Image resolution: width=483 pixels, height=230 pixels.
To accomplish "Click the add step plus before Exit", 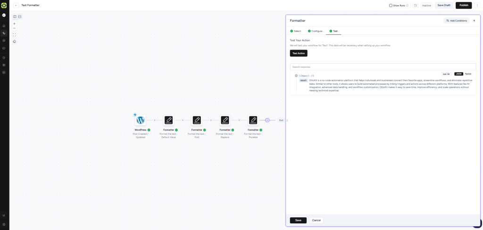I will [267, 120].
